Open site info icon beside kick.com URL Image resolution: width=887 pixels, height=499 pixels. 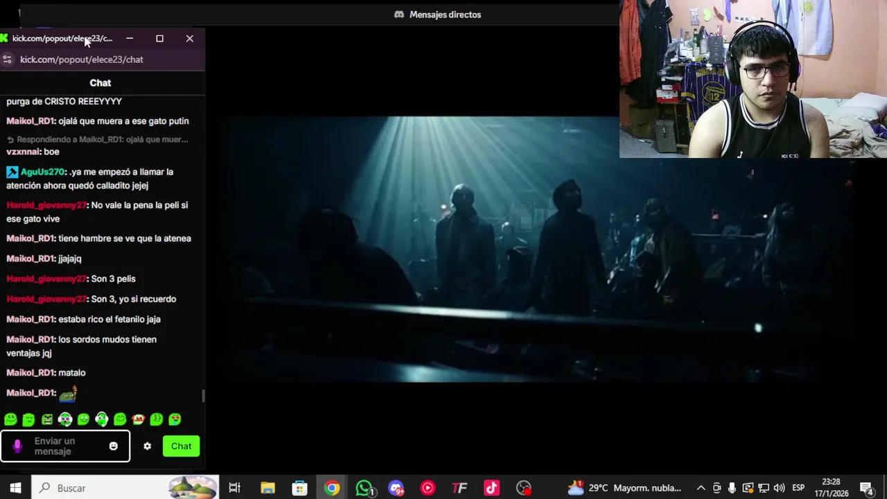pyautogui.click(x=8, y=60)
